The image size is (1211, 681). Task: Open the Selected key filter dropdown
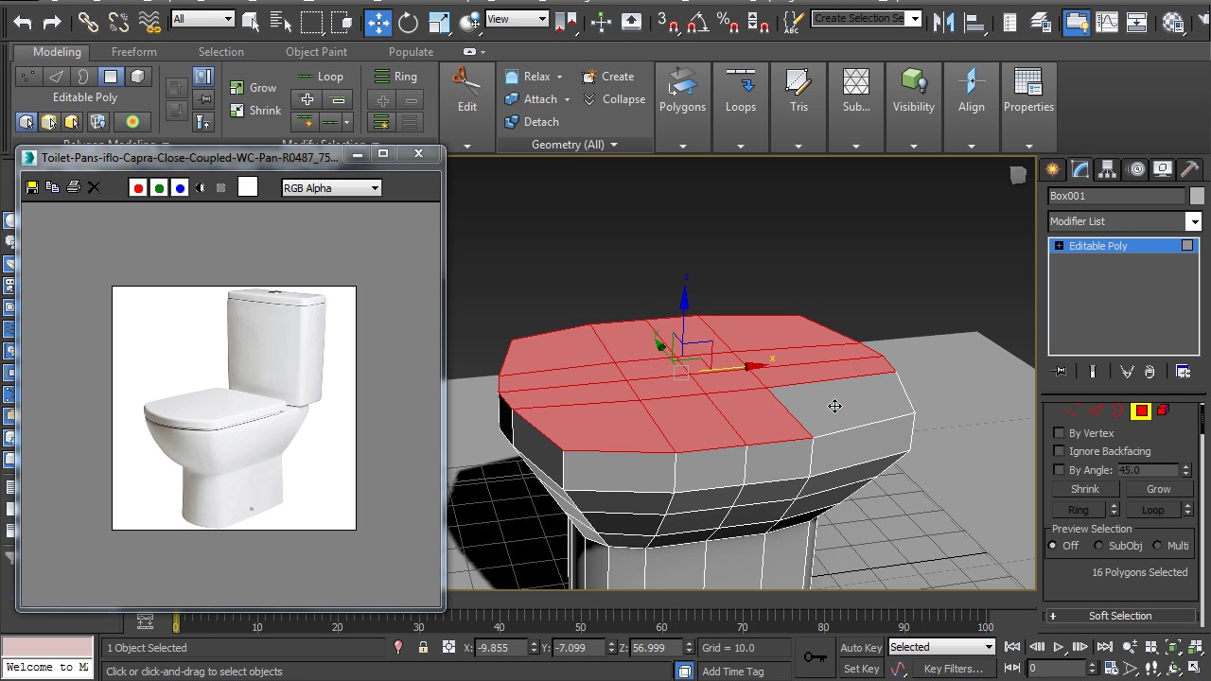point(941,647)
